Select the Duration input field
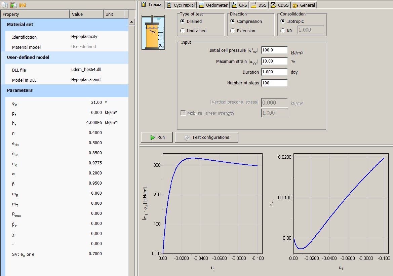Image resolution: width=393 pixels, height=276 pixels. click(274, 72)
